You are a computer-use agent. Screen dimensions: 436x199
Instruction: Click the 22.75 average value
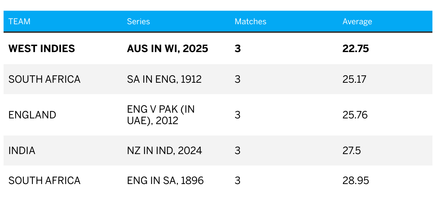click(x=356, y=49)
